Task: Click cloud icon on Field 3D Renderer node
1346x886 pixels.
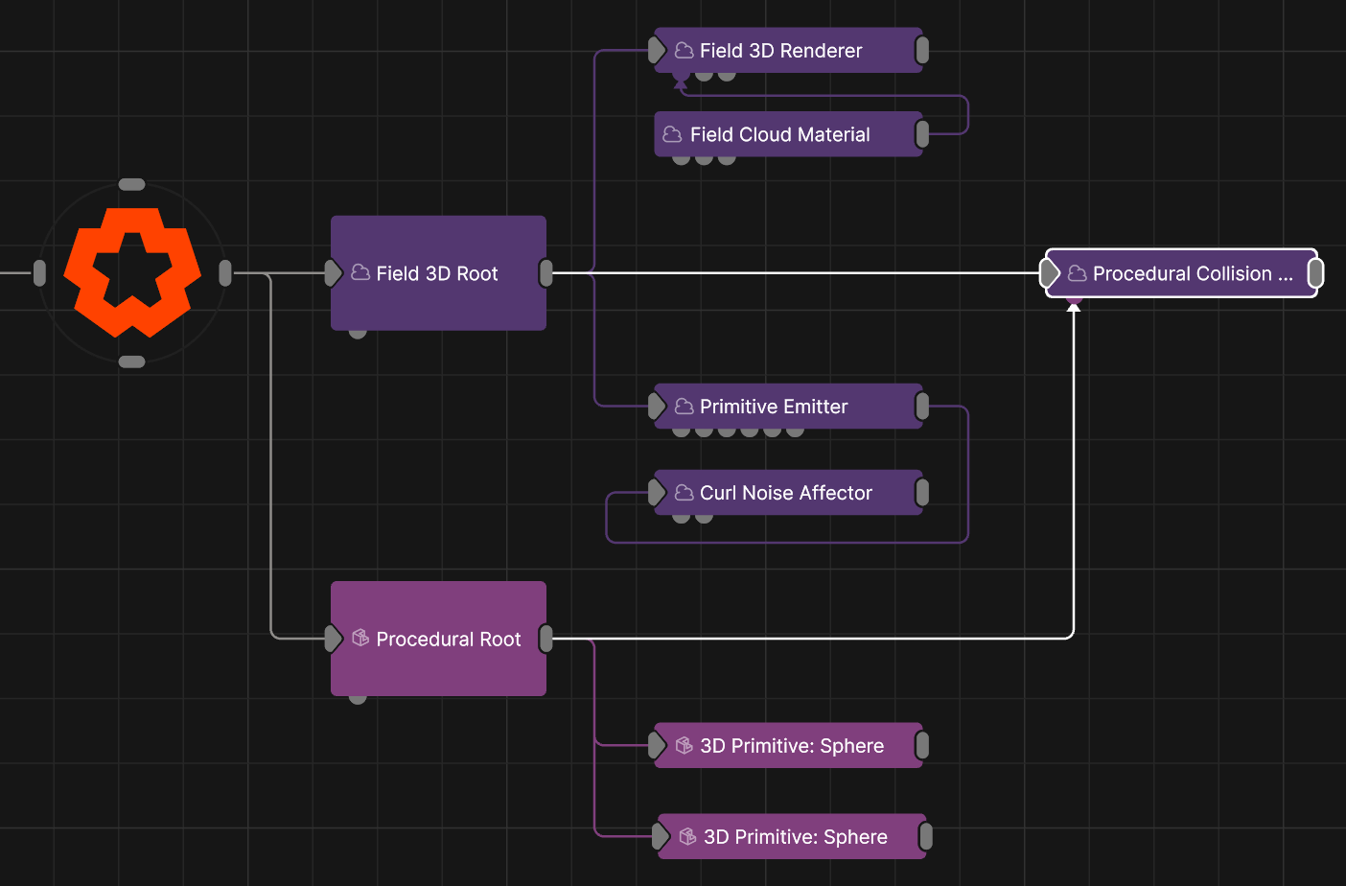Action: pyautogui.click(x=685, y=51)
